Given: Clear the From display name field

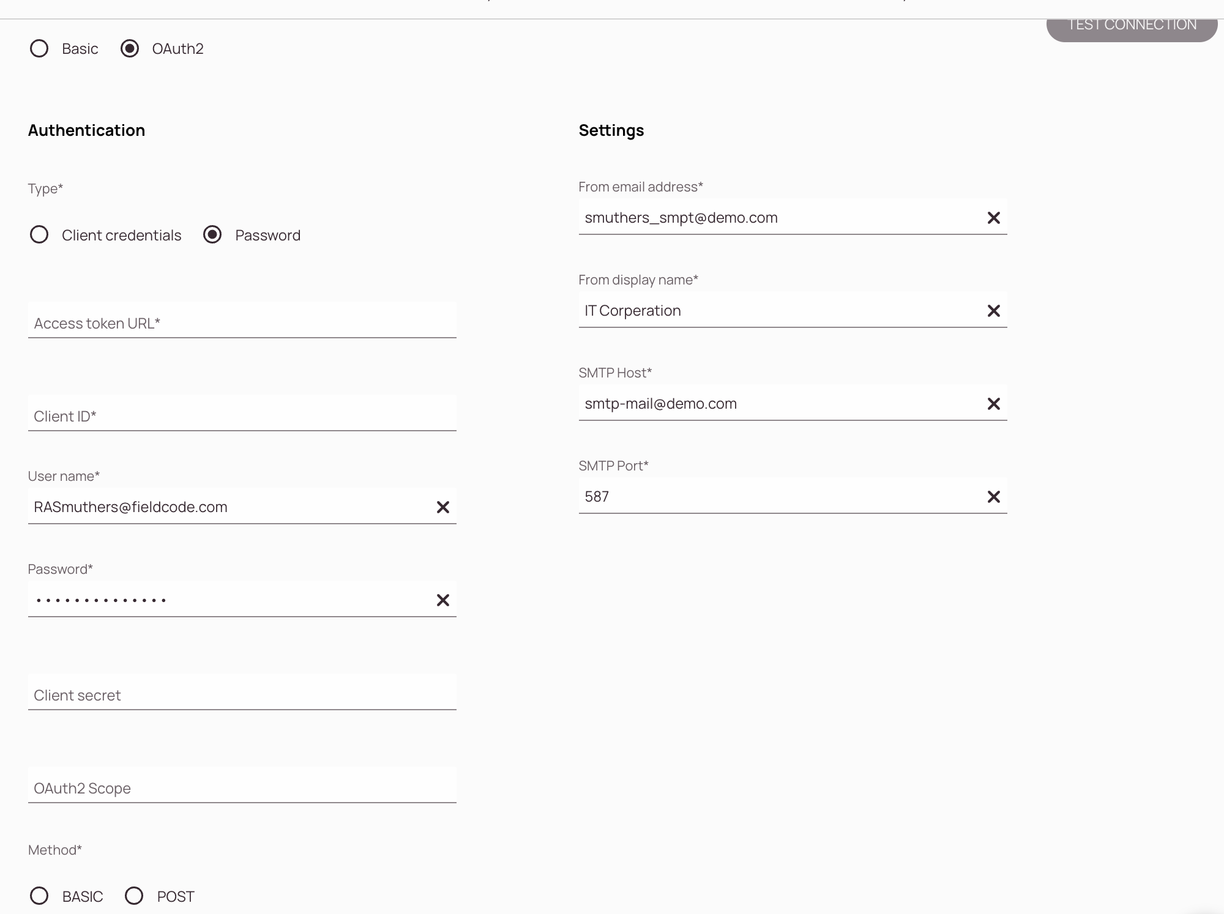Looking at the screenshot, I should coord(993,311).
